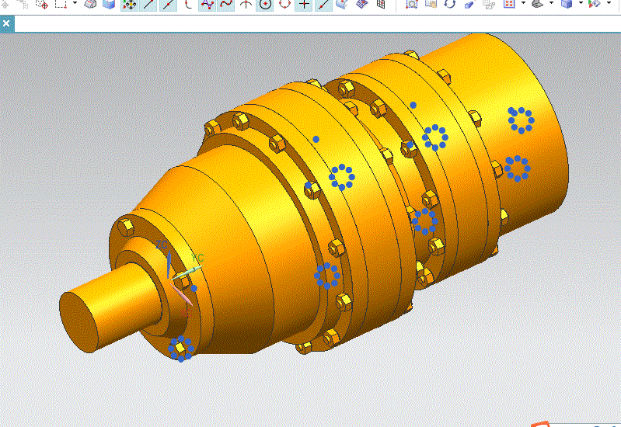Click the grey rendering style icon
The width and height of the screenshot is (621, 427).
pos(538,5)
